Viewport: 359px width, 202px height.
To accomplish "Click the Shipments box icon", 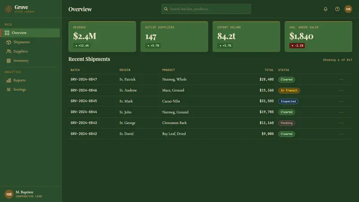I will 9,42.
